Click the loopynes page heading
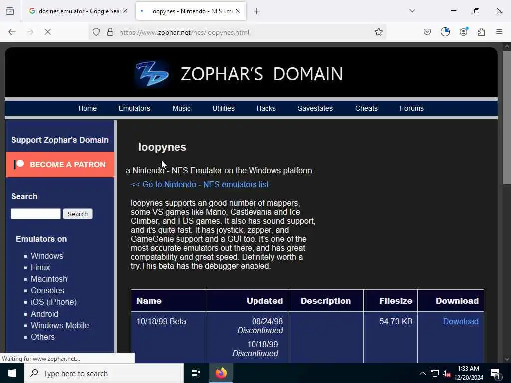The image size is (511, 383). point(162,147)
